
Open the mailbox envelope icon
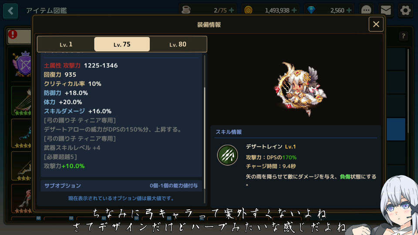[x=385, y=10]
